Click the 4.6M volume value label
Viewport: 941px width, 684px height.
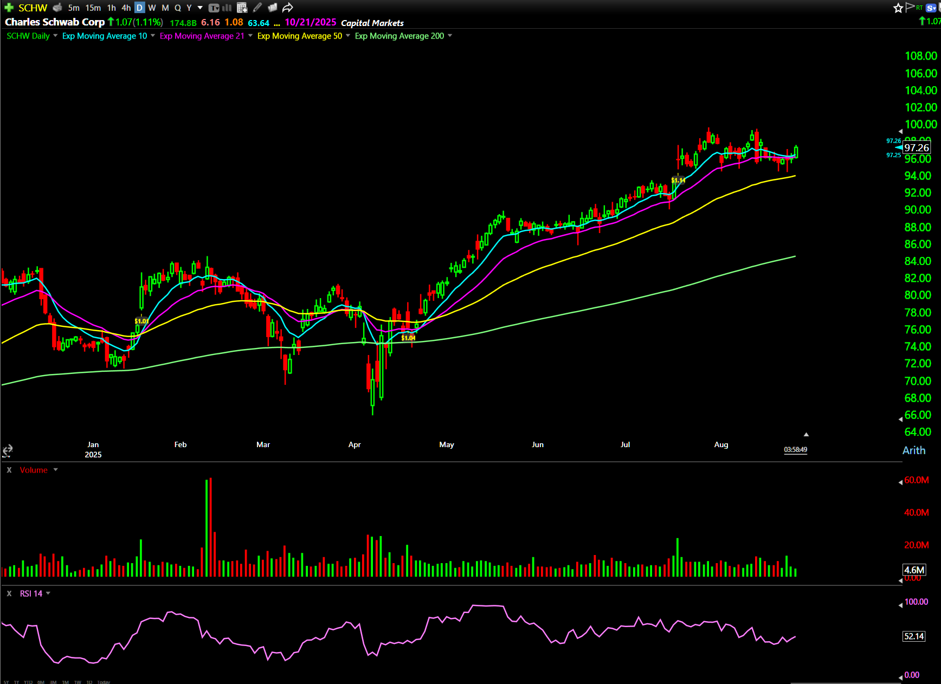click(x=914, y=570)
